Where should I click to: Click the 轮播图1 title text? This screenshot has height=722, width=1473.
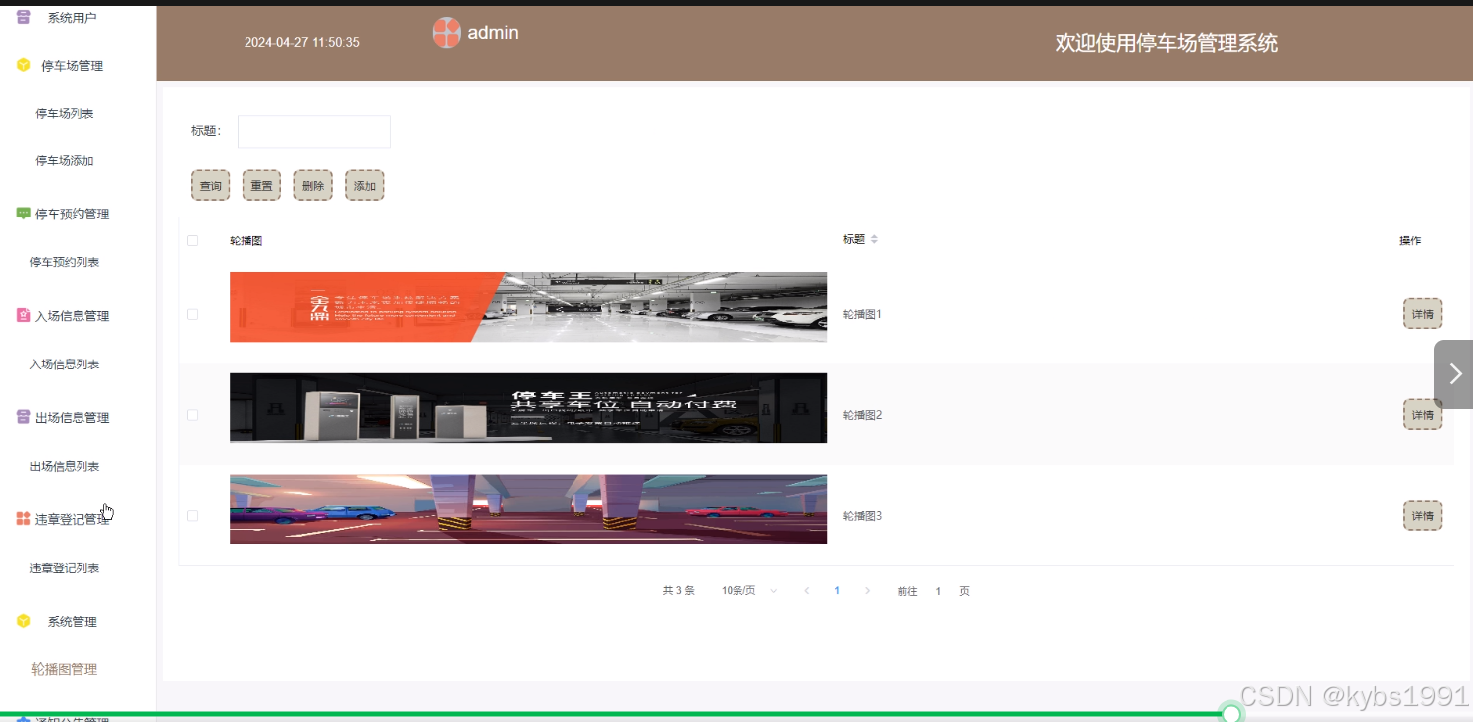[x=862, y=314]
